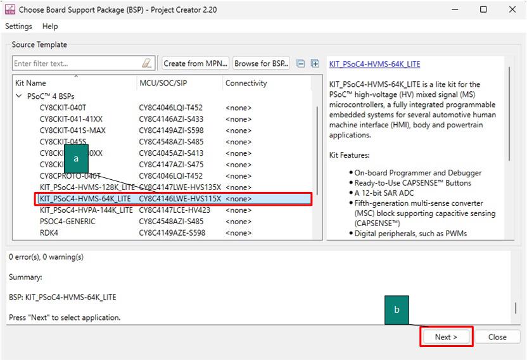This screenshot has height=361, width=527.
Task: Click MCU cell CY8C4046LQI-T452 of CY8CKIT-040T
Action: pos(171,108)
